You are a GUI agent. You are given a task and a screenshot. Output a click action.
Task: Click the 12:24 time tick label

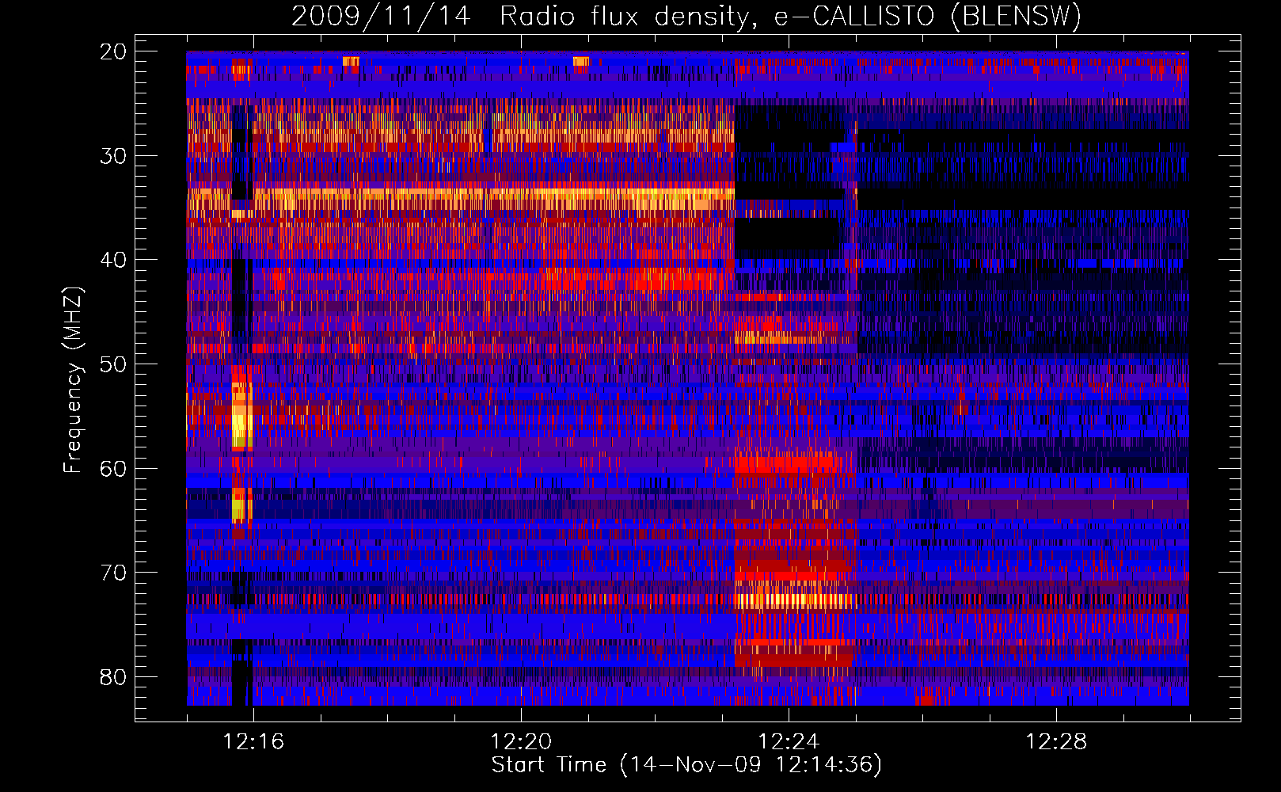789,742
